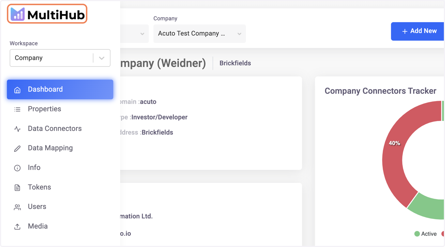Screen dimensions: 445x247
Task: Open the partially hidden dropdown left of Company
Action: coord(134,34)
